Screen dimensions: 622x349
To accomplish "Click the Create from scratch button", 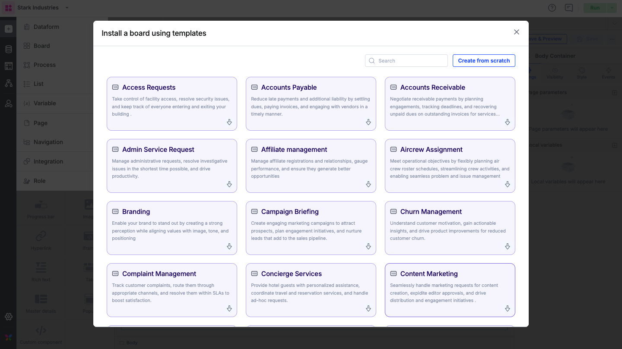I will [x=484, y=61].
